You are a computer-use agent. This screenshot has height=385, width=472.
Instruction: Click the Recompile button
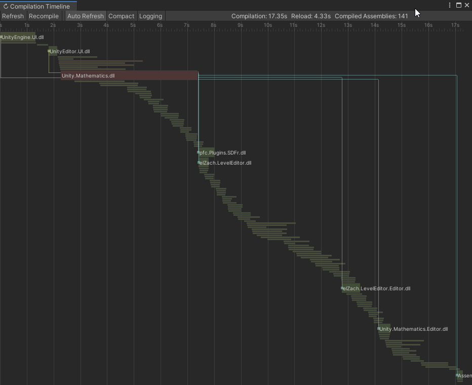[44, 16]
